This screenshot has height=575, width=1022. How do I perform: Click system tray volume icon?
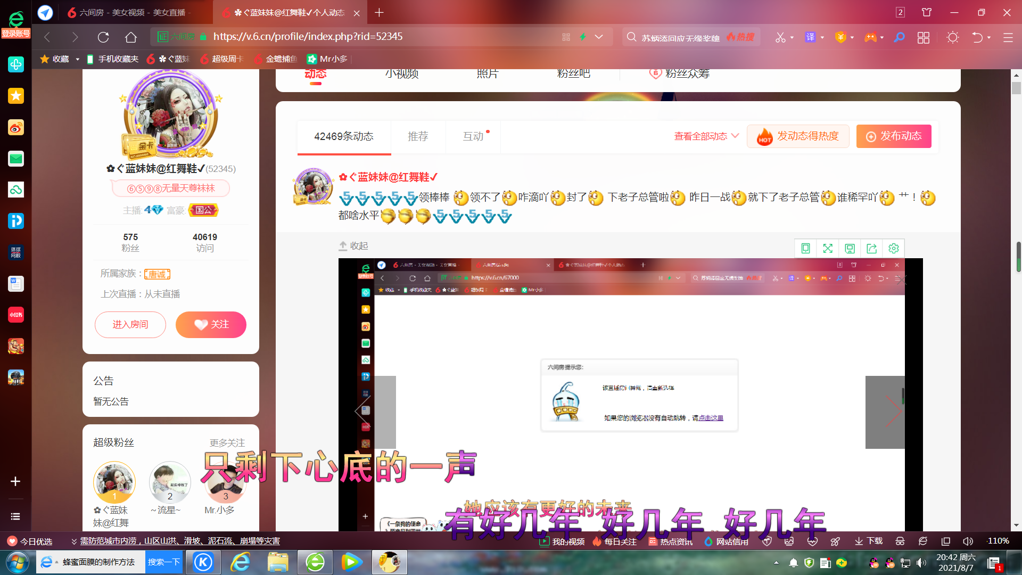[x=921, y=563]
